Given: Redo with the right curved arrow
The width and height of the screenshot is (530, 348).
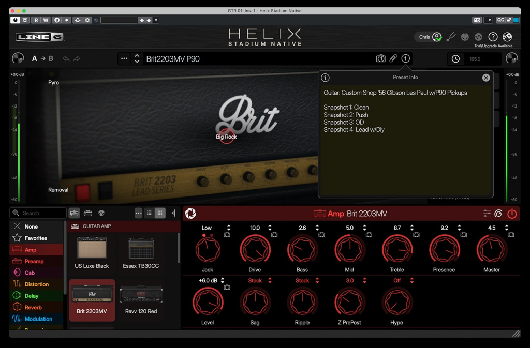Looking at the screenshot, I should (77, 59).
